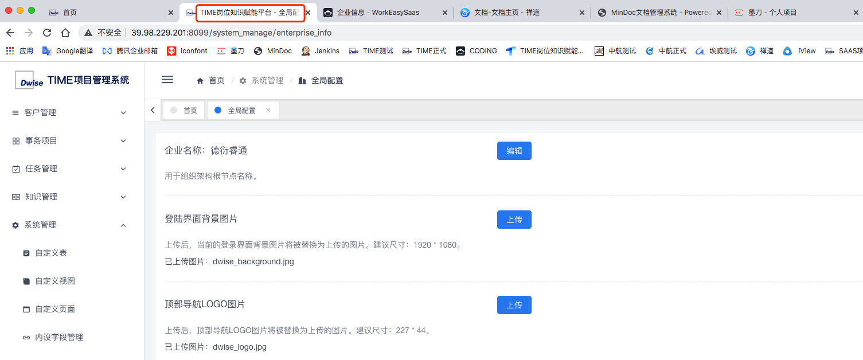Click 上传 for 顶部导航LOGO图片
863x360 pixels.
click(514, 305)
